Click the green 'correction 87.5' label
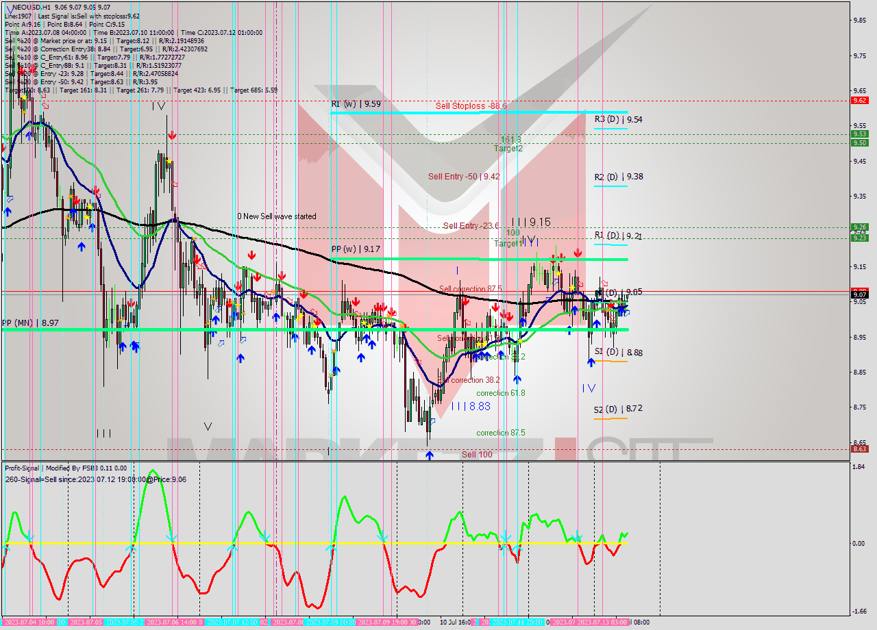This screenshot has height=630, width=877. pos(501,433)
